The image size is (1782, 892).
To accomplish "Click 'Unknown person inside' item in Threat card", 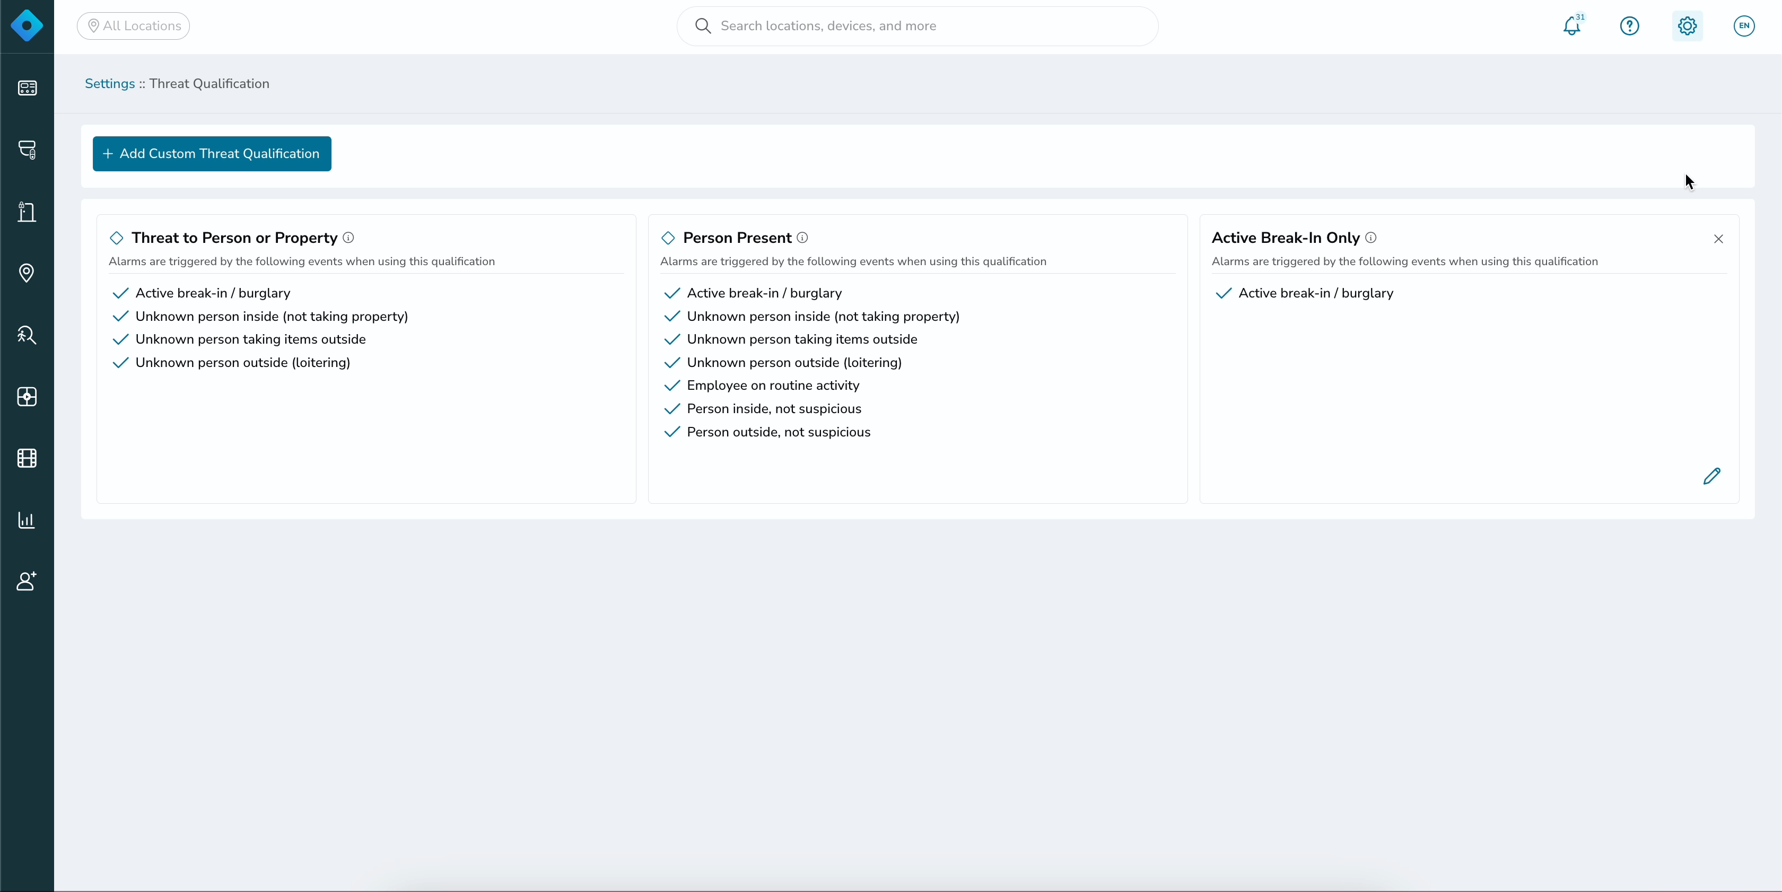I will point(272,317).
